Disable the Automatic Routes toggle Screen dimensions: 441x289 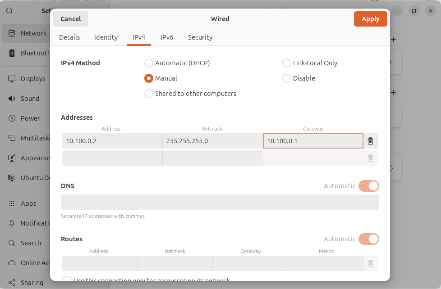coord(368,239)
